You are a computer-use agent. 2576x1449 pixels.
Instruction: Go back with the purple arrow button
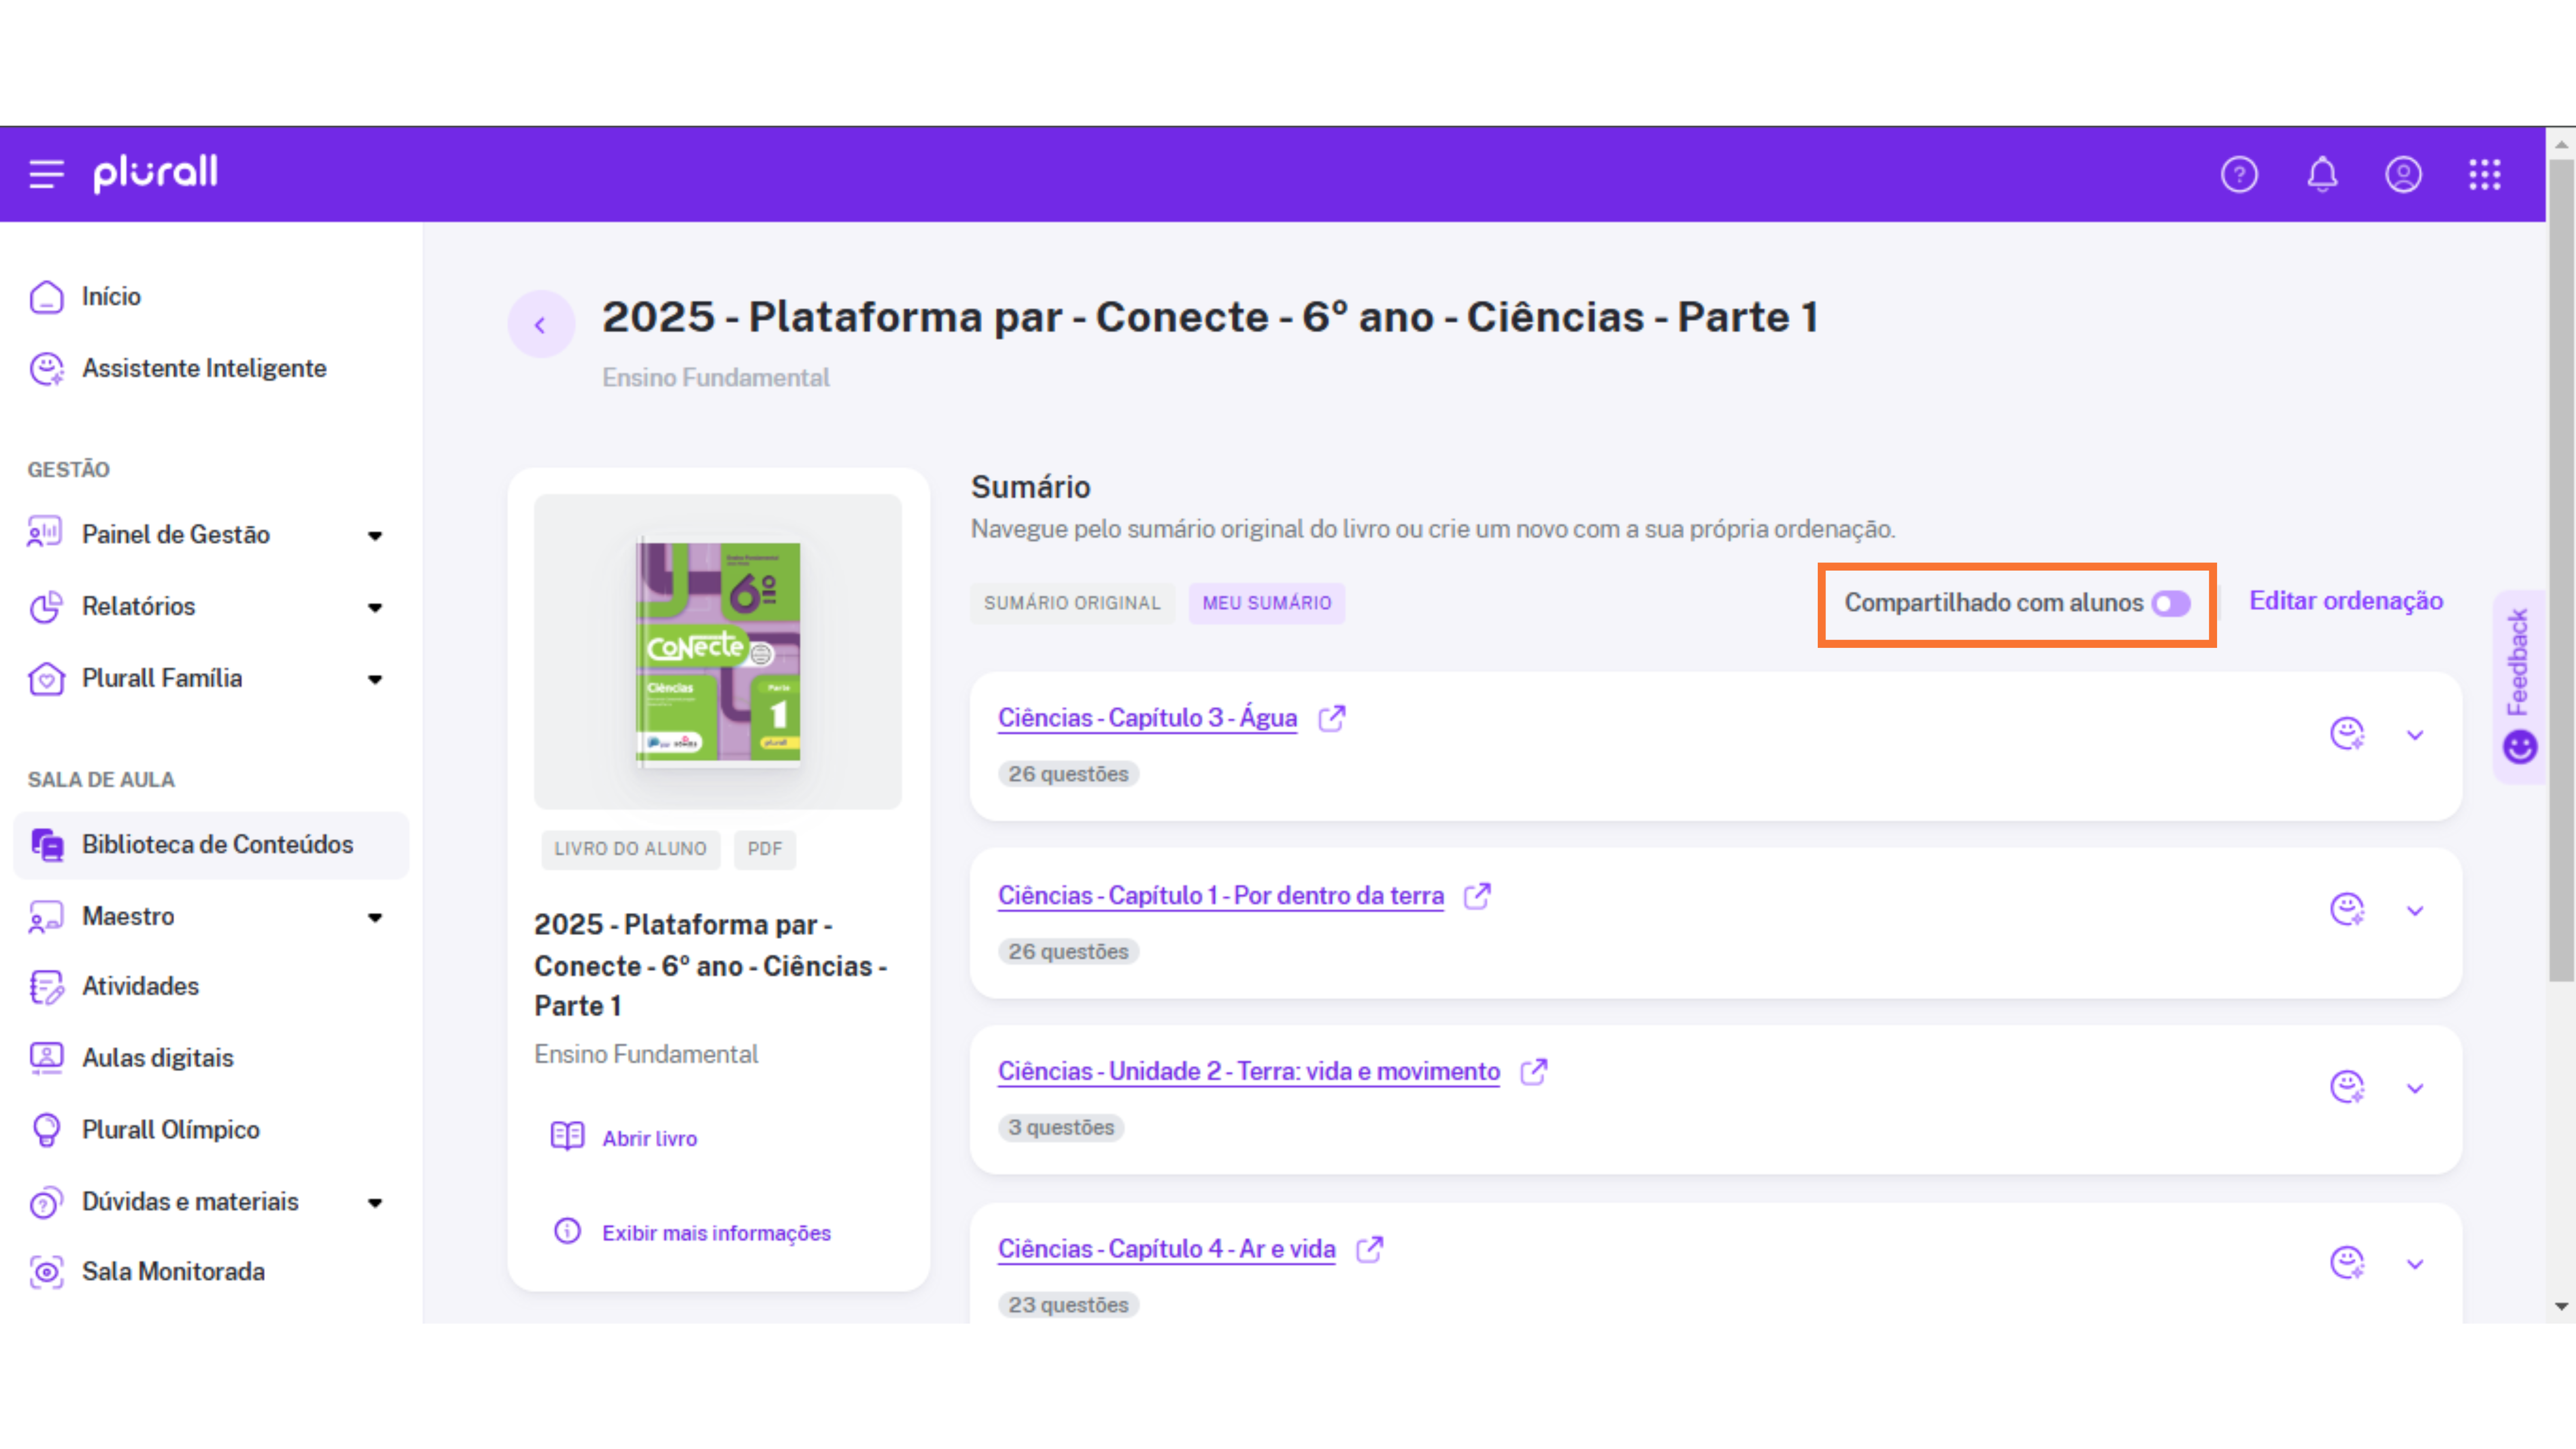tap(541, 324)
